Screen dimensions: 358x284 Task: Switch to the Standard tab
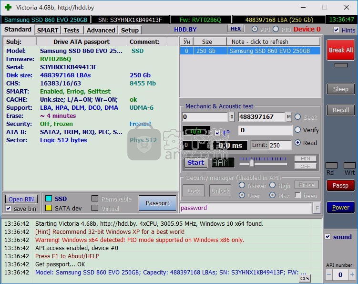[x=18, y=30]
